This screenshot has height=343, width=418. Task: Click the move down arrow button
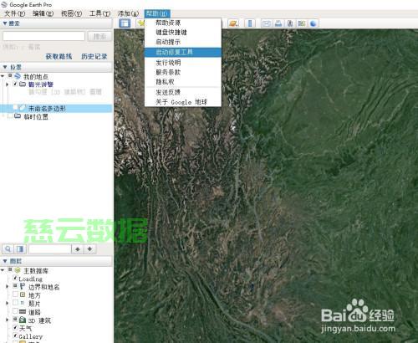89,249
